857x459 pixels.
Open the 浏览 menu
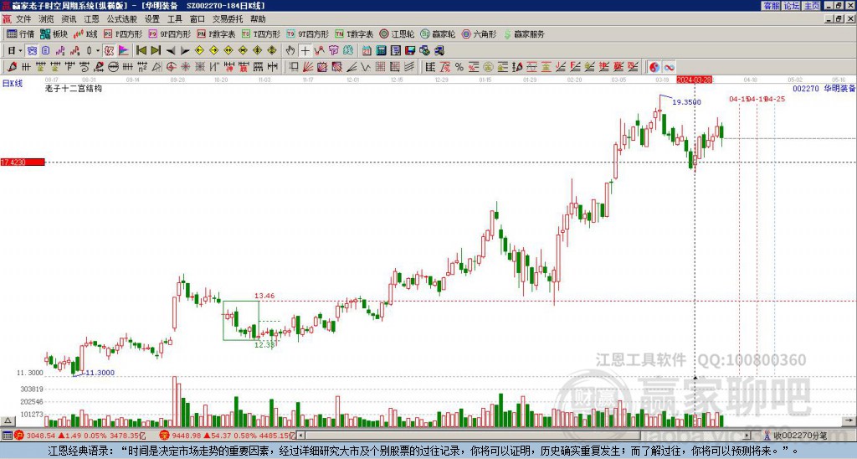(x=46, y=19)
